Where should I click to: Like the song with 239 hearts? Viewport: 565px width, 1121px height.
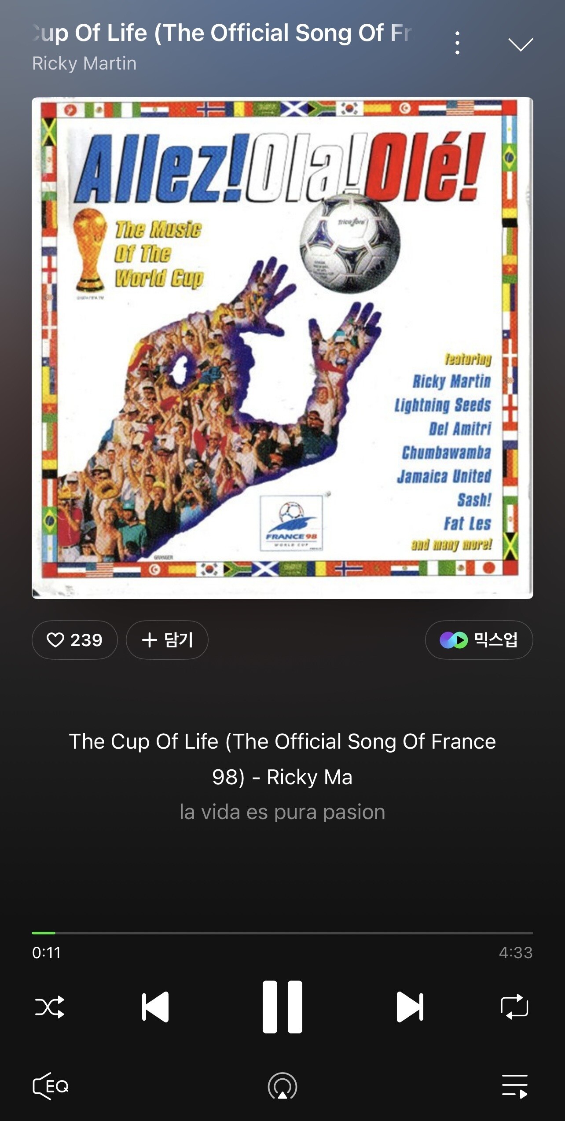[74, 640]
